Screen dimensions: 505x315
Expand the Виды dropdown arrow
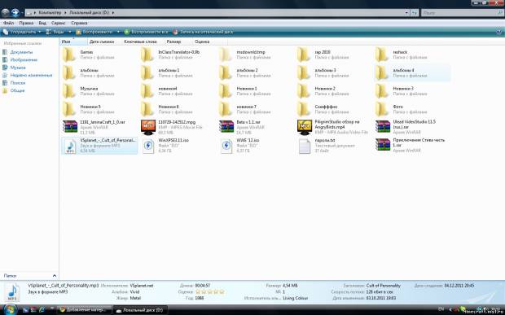[x=69, y=32]
